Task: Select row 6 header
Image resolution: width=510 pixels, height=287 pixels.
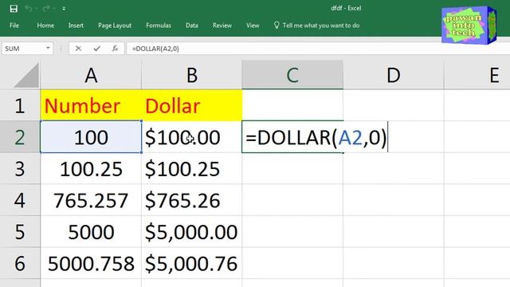Action: coord(20,263)
